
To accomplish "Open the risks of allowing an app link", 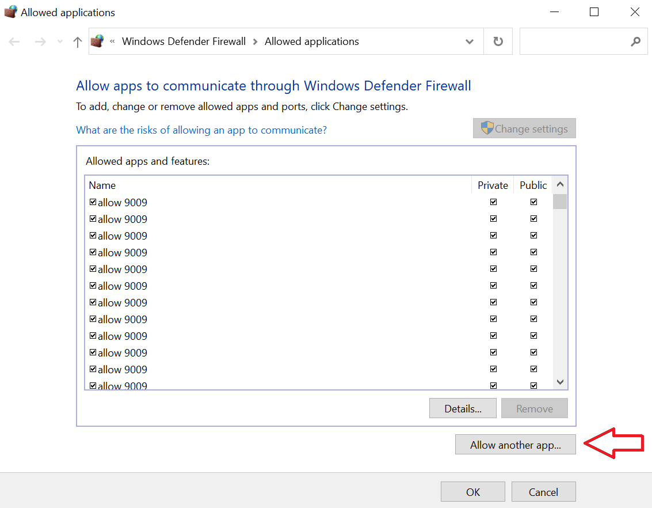I will (201, 130).
